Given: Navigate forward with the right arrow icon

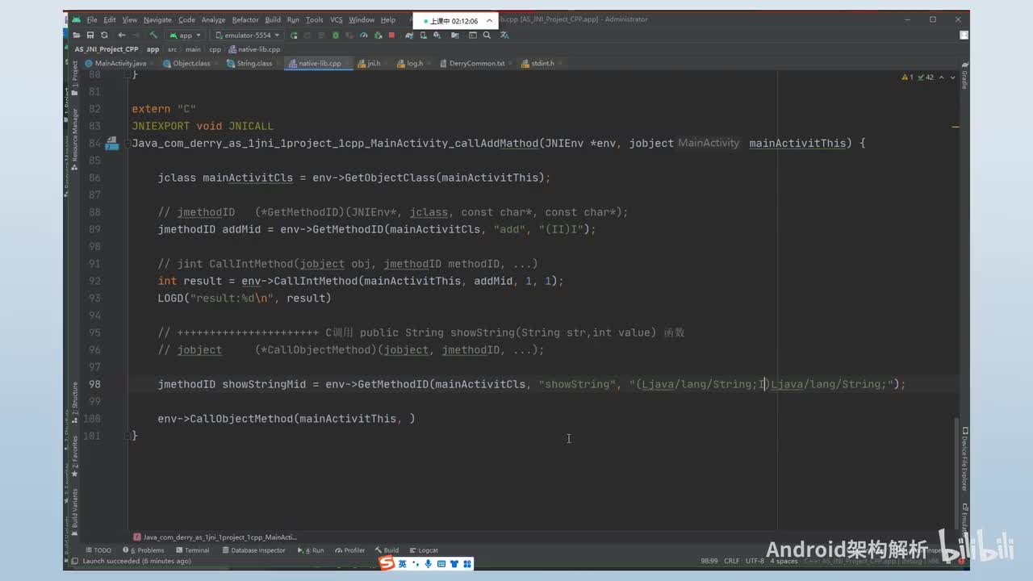Looking at the screenshot, I should tap(136, 36).
